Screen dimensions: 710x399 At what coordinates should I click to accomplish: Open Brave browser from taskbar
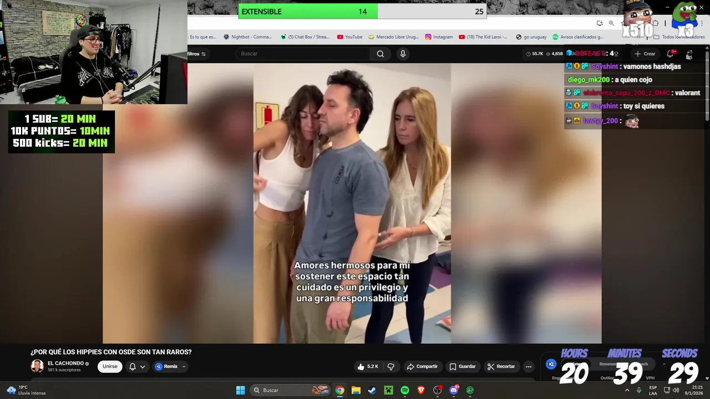(x=421, y=390)
